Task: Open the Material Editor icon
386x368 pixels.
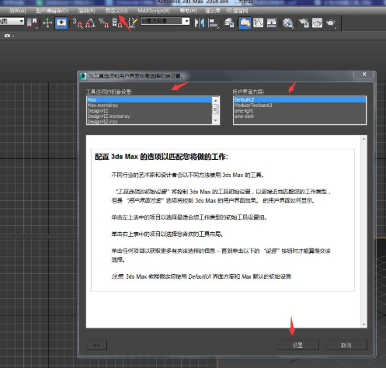Action: [287, 23]
